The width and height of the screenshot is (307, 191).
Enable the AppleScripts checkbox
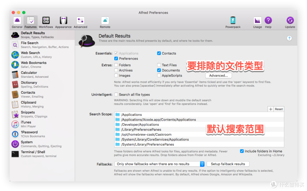159,76
